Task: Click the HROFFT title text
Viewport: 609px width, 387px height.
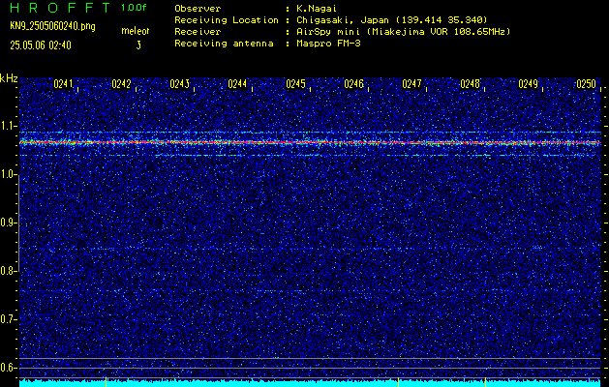Action: point(60,8)
